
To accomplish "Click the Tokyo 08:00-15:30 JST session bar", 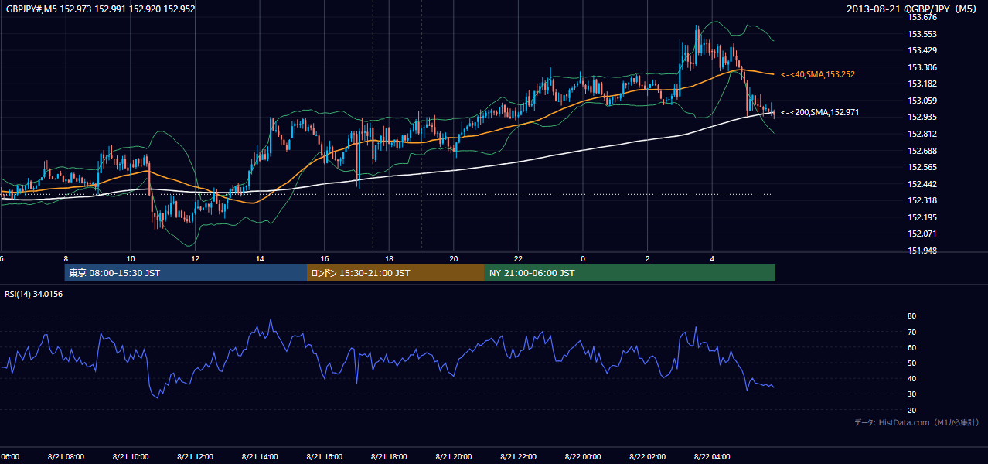I will coord(186,273).
